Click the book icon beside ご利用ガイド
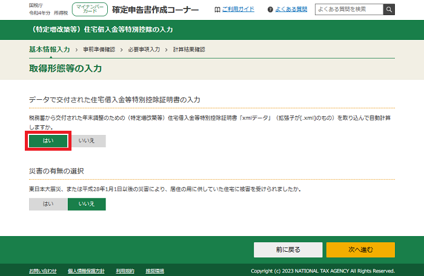 218,10
